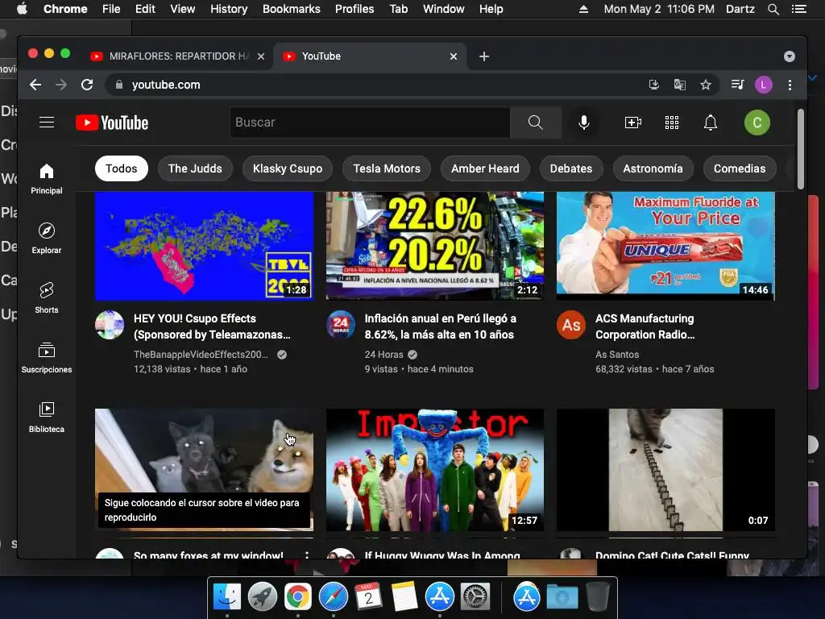825x619 pixels.
Task: Open the History menu
Action: (229, 9)
